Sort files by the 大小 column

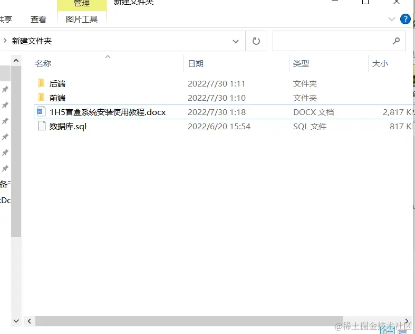tap(380, 63)
